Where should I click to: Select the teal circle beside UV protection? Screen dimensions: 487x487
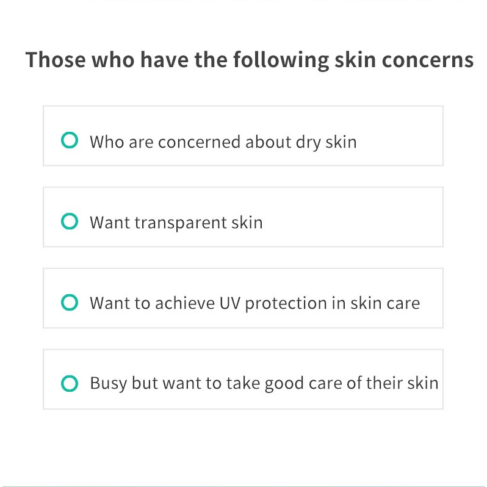(x=69, y=302)
